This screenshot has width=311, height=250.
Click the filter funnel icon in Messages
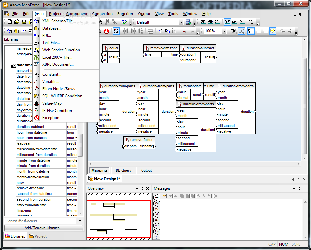coord(164,196)
